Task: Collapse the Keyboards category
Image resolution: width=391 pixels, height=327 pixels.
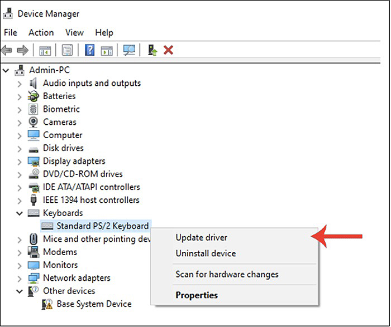Action: (x=20, y=213)
